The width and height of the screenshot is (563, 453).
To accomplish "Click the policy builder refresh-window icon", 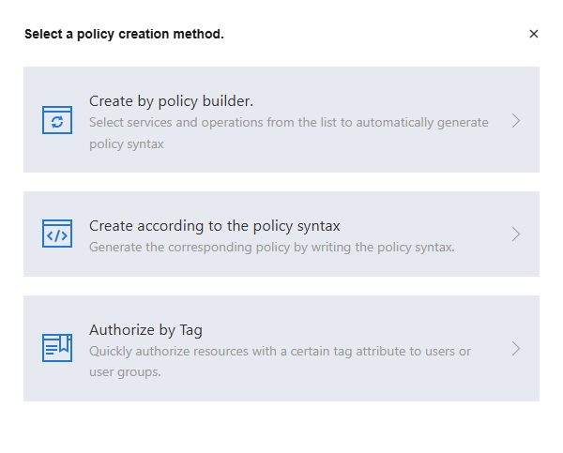I will click(57, 120).
